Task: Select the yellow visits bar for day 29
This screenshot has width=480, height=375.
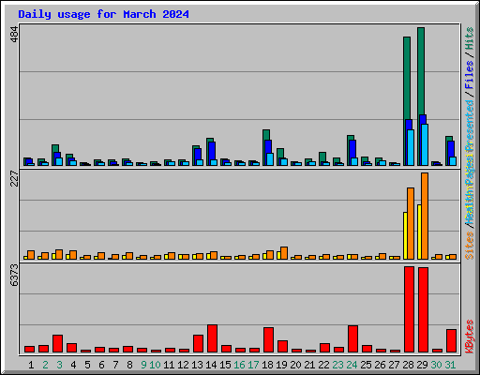Action: tap(419, 232)
